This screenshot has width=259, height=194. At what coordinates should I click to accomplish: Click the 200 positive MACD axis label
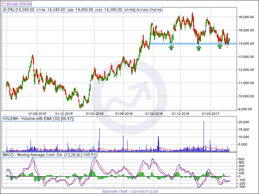click(x=242, y=169)
